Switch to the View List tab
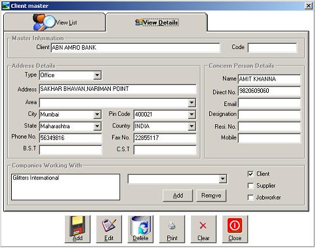 pos(54,22)
